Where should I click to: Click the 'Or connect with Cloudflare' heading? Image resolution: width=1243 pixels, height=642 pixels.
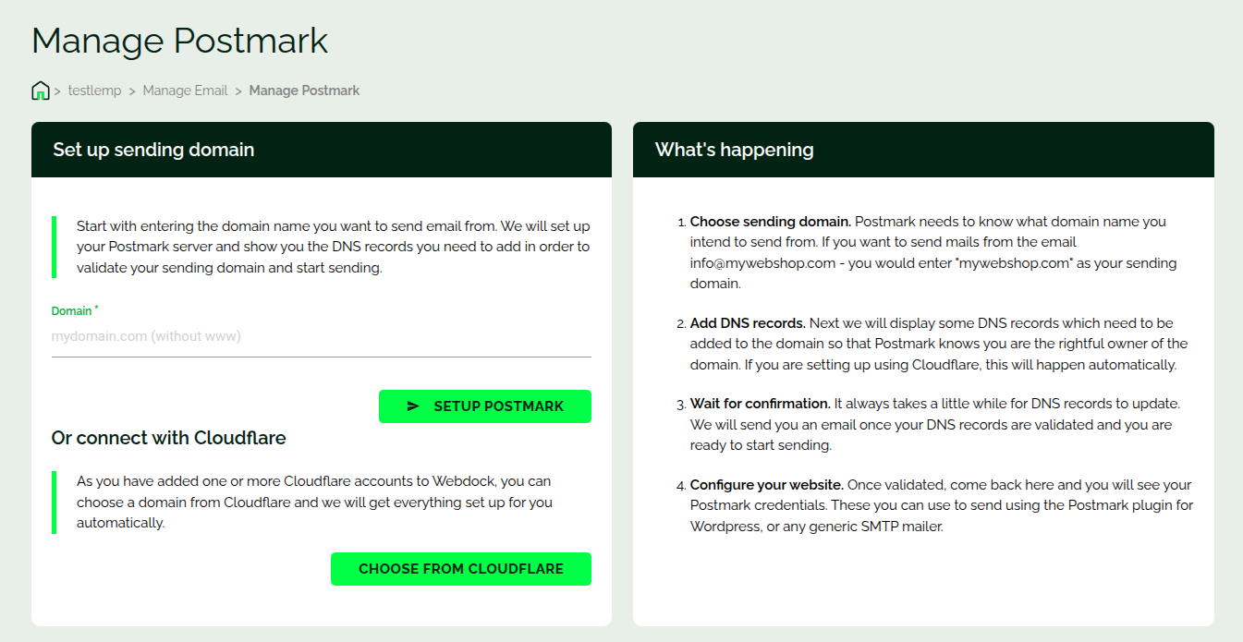tap(168, 438)
